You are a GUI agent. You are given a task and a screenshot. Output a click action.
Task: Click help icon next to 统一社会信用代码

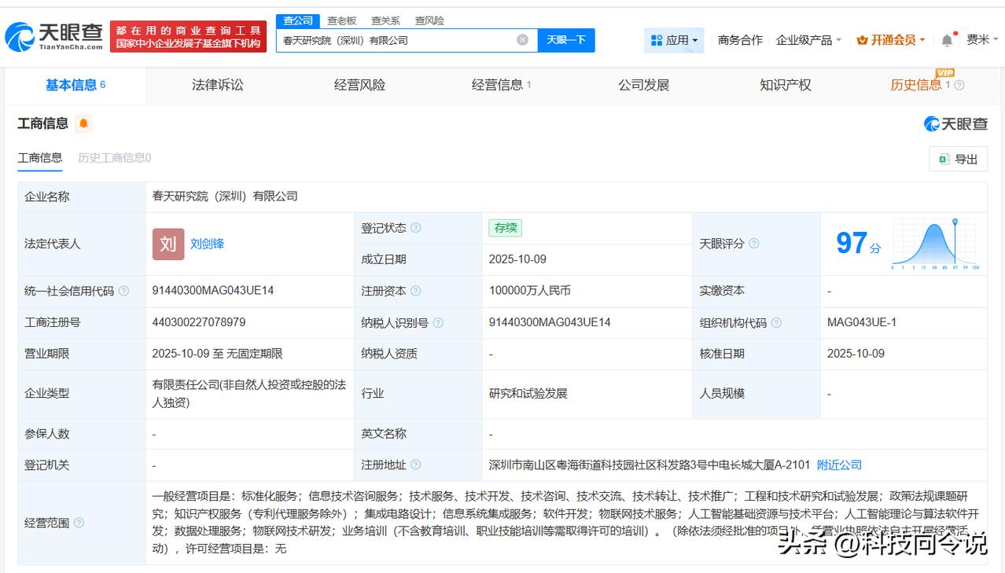pos(123,291)
